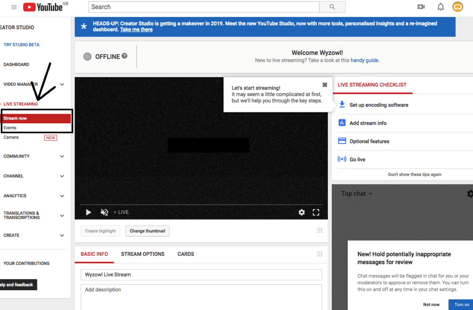This screenshot has height=310, width=473.
Task: Expand the Analytics sidebar section
Action: tap(62, 195)
